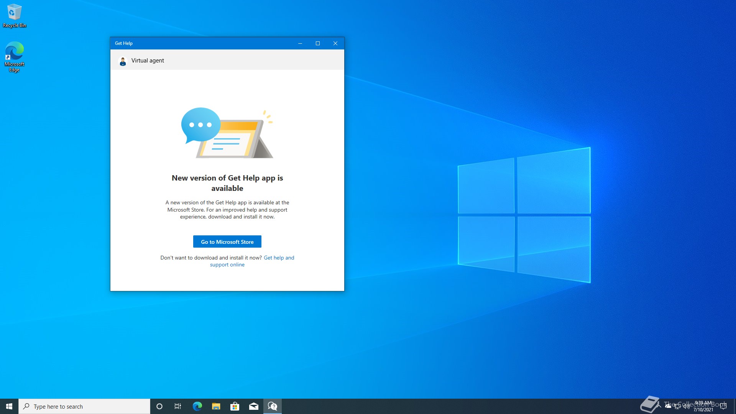Screen dimensions: 736x414
Task: Open the volume control tray icon
Action: point(687,406)
